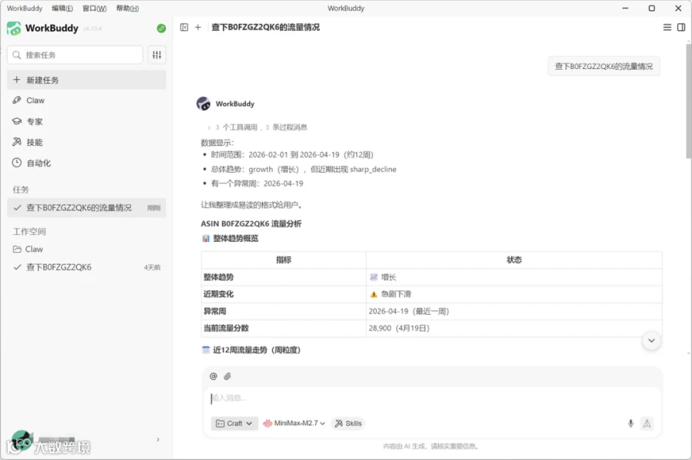
Task: Toggle the right side panel icon
Action: [681, 28]
